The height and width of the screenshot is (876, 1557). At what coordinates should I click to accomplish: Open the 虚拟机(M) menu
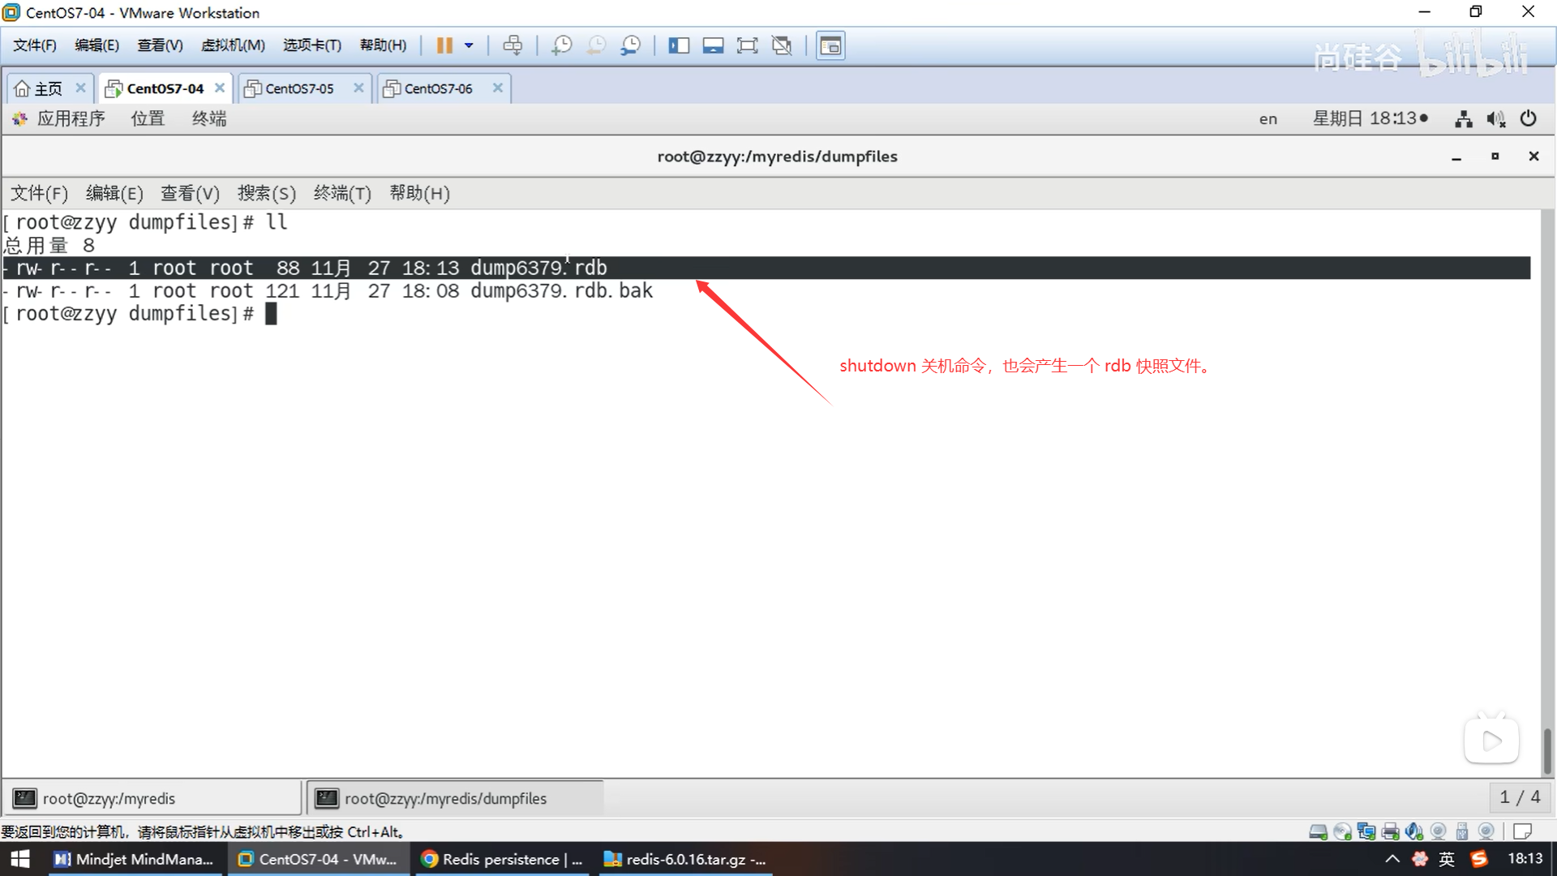[233, 45]
